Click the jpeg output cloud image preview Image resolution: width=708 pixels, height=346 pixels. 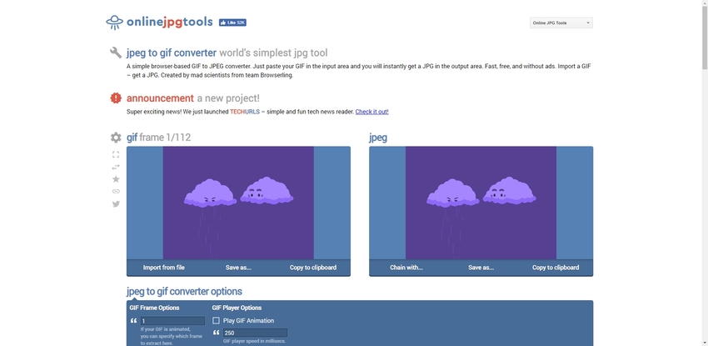coord(481,203)
